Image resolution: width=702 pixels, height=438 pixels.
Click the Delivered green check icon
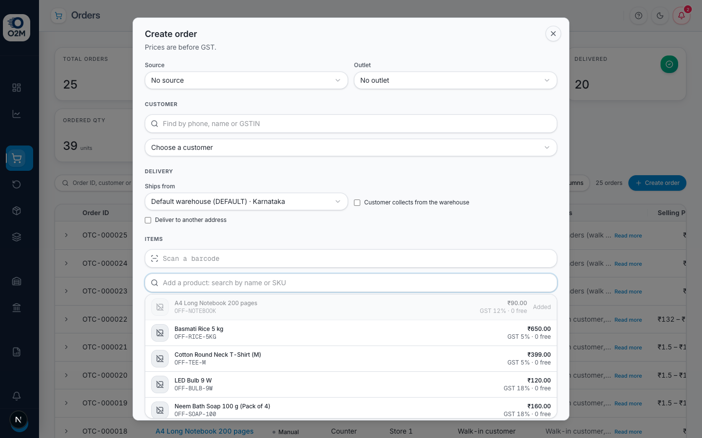(669, 64)
